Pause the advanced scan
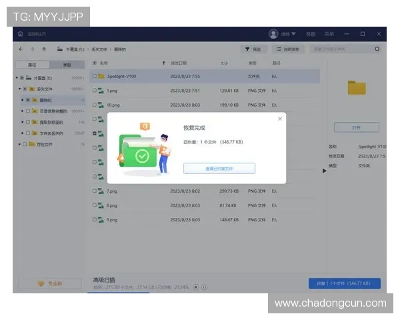The height and width of the screenshot is (320, 400). 205,287
